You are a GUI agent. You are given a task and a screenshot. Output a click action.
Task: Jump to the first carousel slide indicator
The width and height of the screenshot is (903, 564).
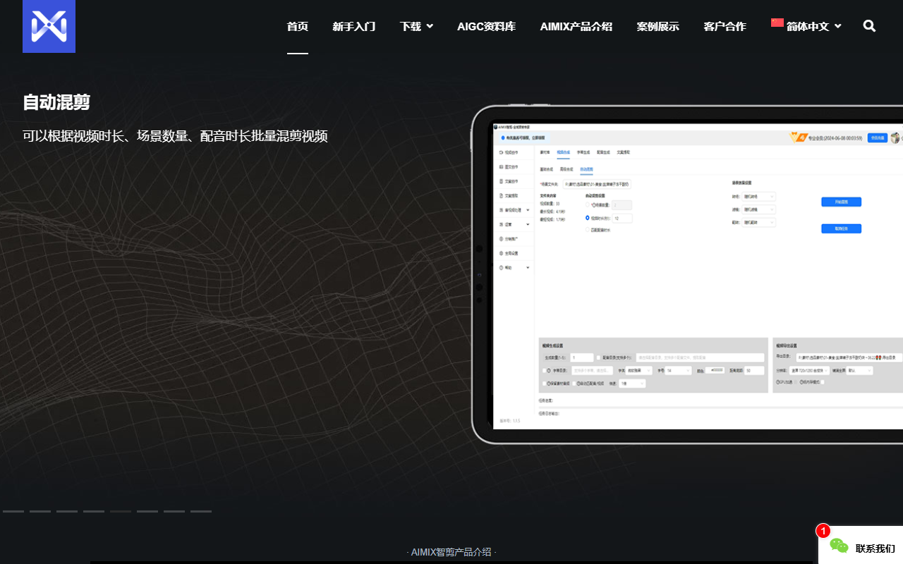(13, 511)
